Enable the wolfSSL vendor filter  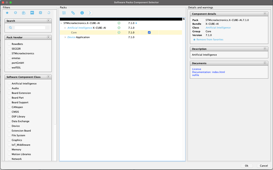9,68
